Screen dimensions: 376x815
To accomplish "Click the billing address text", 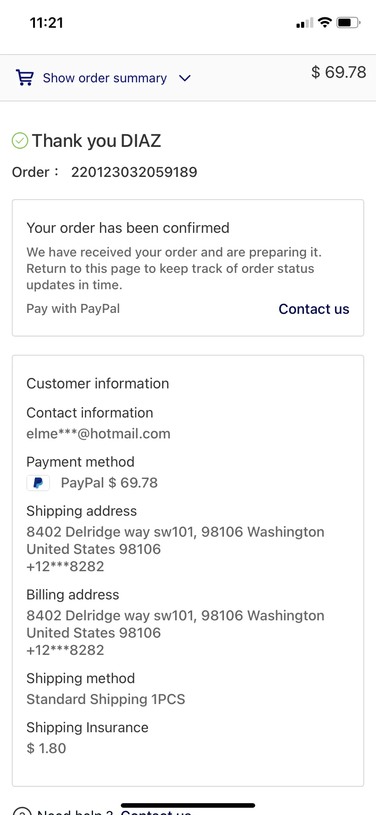I will [x=175, y=633].
